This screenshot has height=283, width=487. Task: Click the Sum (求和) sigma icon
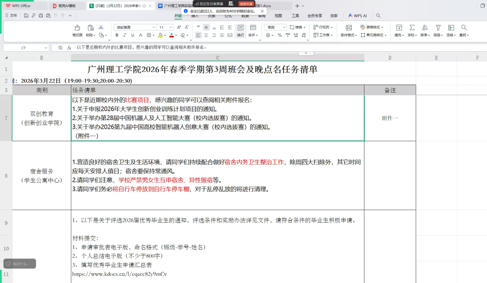point(411,28)
